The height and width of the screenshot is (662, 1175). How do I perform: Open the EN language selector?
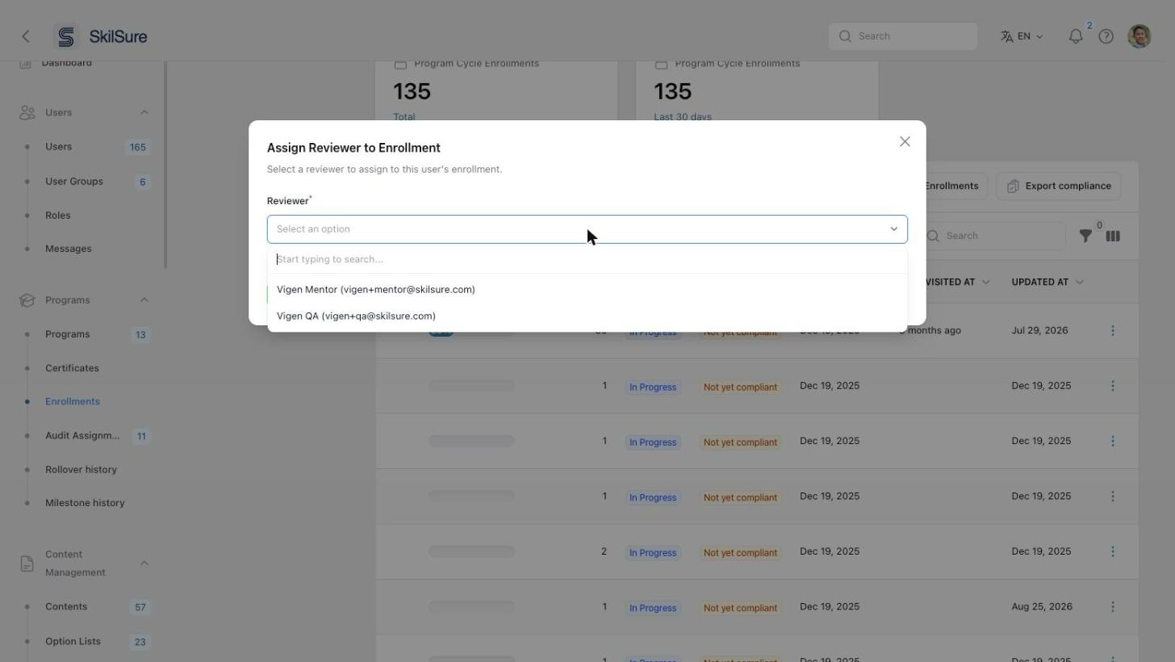[x=1022, y=36]
